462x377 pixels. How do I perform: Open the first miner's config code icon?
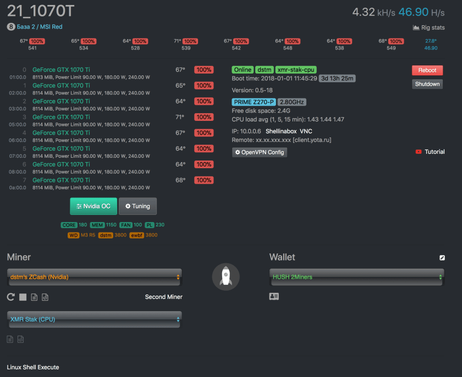coord(45,297)
